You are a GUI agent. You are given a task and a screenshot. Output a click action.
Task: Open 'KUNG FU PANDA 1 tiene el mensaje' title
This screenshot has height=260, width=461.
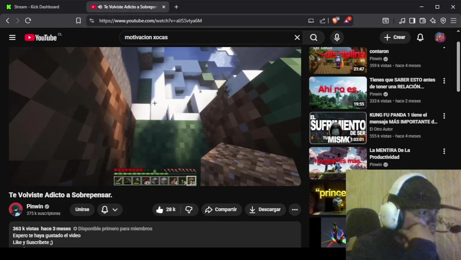coord(403,118)
